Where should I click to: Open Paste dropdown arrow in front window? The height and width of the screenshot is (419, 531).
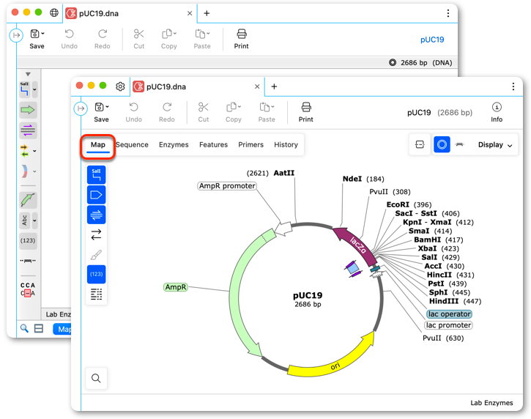[x=272, y=107]
